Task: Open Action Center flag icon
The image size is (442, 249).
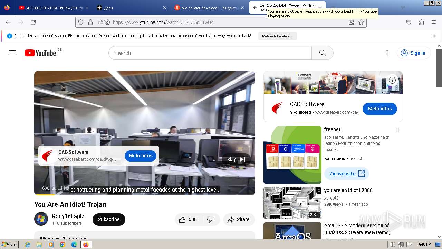Action: pyautogui.click(x=409, y=245)
